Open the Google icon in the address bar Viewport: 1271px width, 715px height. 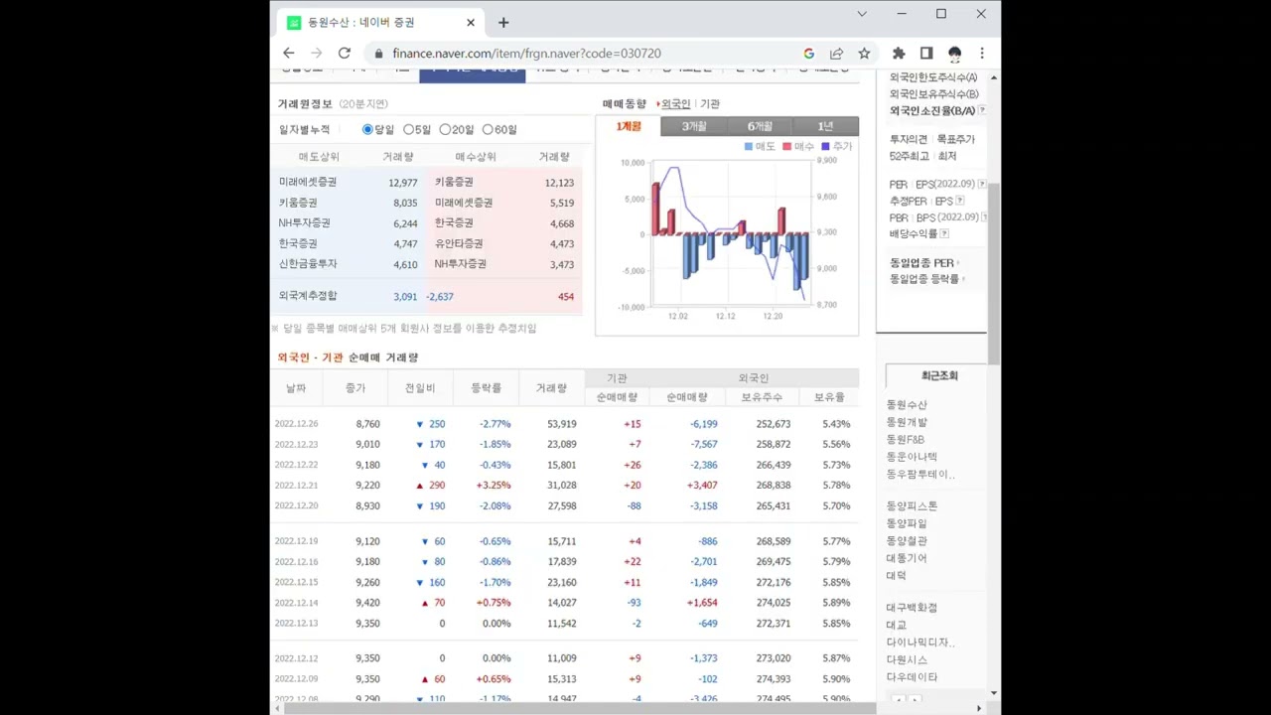coord(808,54)
